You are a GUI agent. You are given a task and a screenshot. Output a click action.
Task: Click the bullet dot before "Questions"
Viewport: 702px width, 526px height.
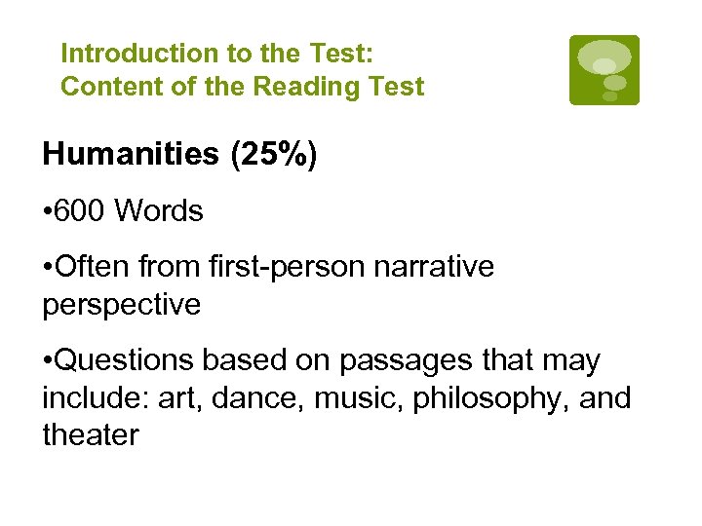48,361
